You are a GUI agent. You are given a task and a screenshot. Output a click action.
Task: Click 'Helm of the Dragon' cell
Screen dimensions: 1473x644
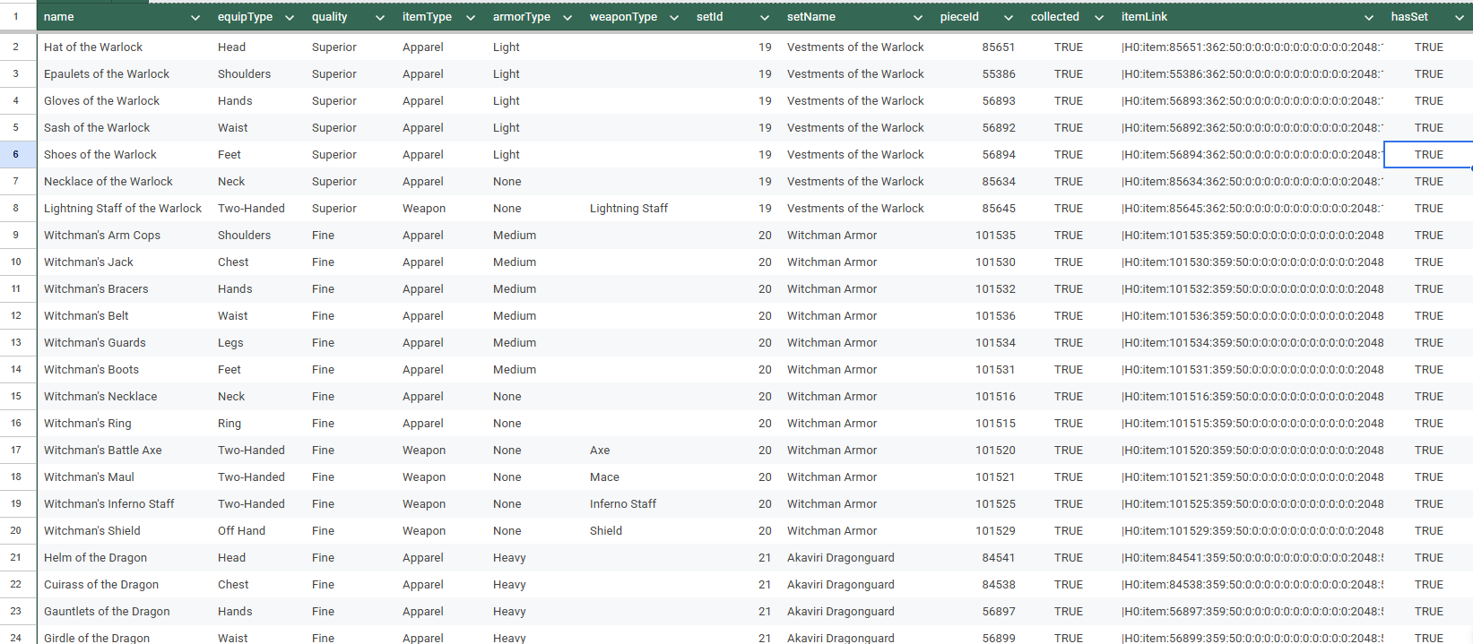point(95,557)
